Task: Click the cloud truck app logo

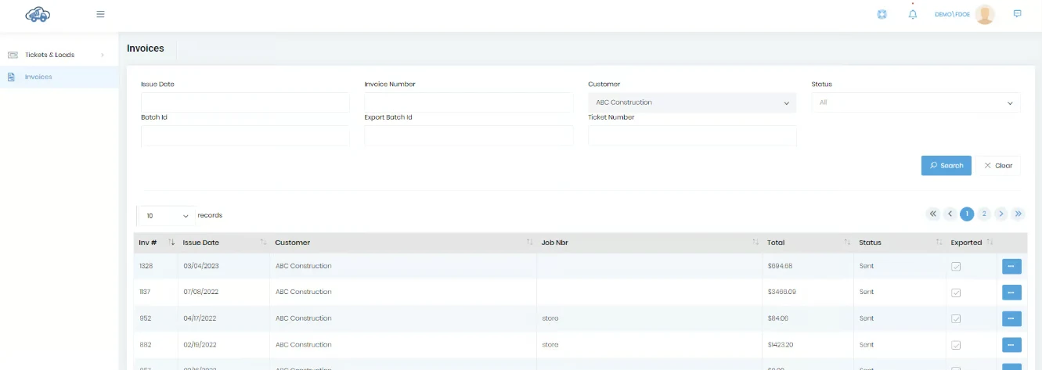Action: (38, 14)
